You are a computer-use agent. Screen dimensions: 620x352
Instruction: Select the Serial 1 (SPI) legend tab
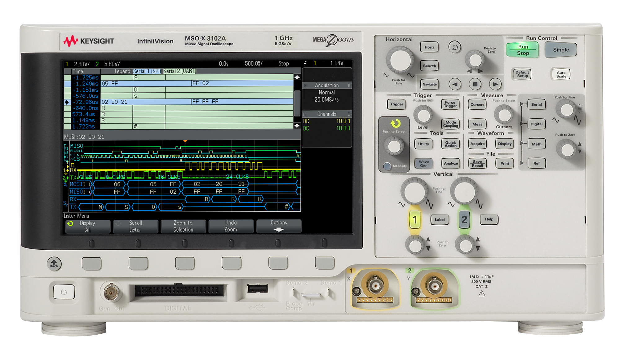pyautogui.click(x=147, y=71)
